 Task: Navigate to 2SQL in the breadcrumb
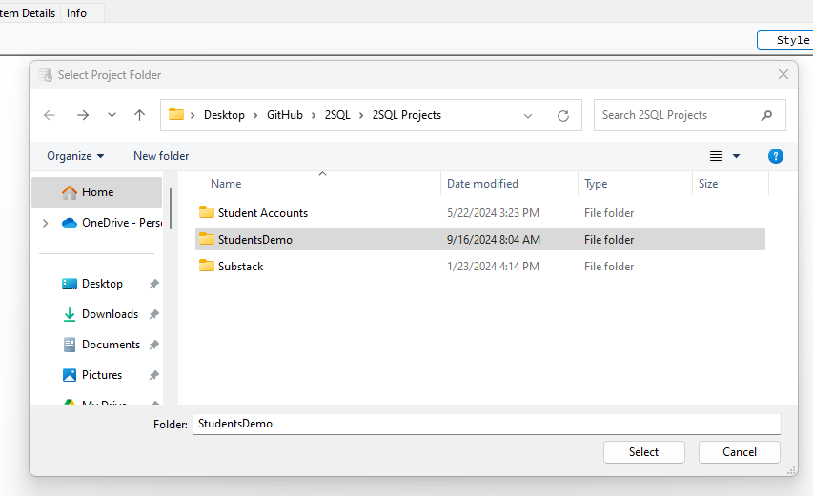337,115
